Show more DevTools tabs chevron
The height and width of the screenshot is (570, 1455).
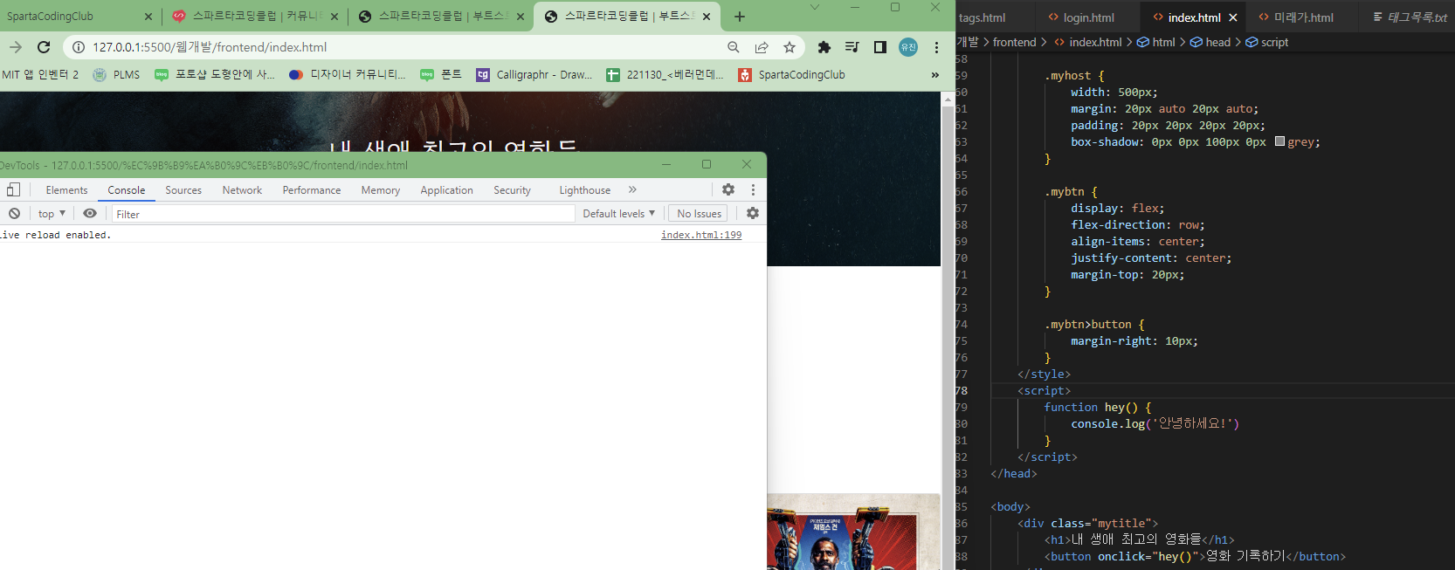(632, 189)
